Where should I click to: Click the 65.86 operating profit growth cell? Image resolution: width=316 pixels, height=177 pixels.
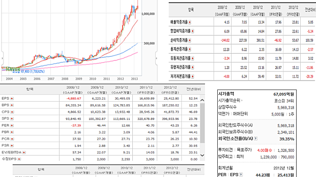[x=243, y=31]
